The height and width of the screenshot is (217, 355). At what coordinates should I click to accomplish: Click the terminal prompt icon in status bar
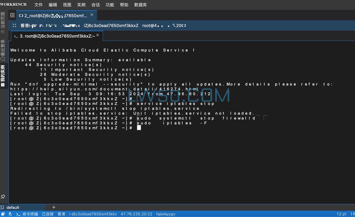pyautogui.click(x=18, y=214)
